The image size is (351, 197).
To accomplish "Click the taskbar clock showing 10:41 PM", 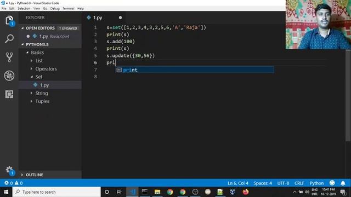I will pyautogui.click(x=328, y=192).
